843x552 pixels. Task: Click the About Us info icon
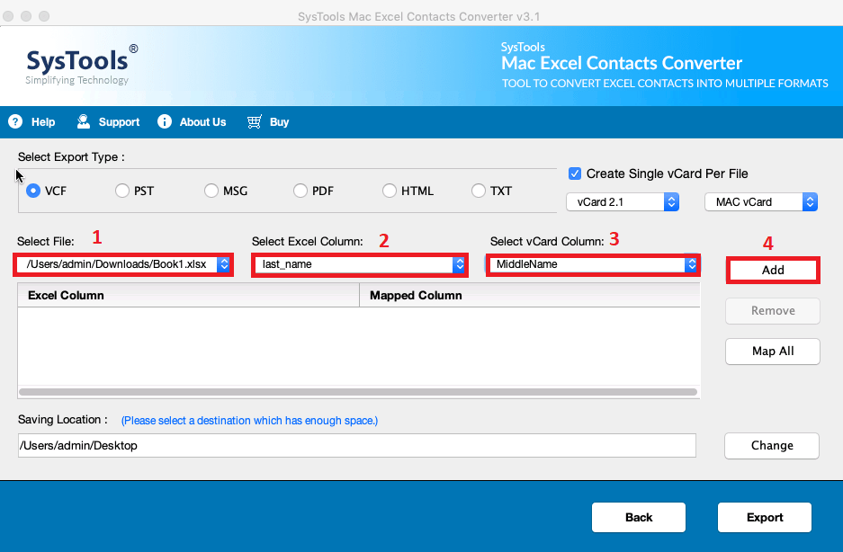coord(164,121)
